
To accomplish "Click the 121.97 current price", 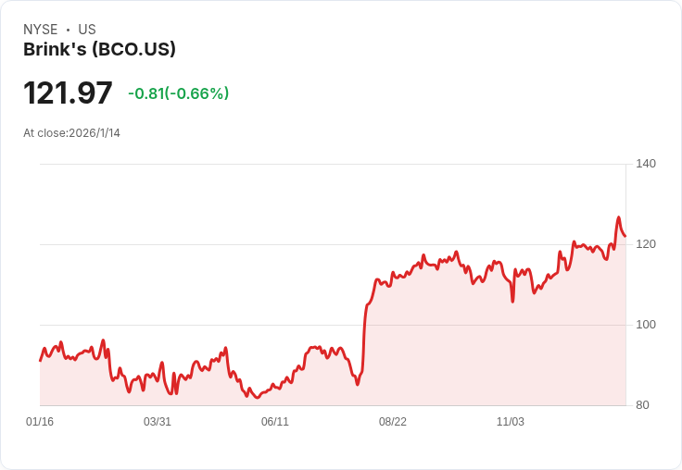I will tap(68, 93).
